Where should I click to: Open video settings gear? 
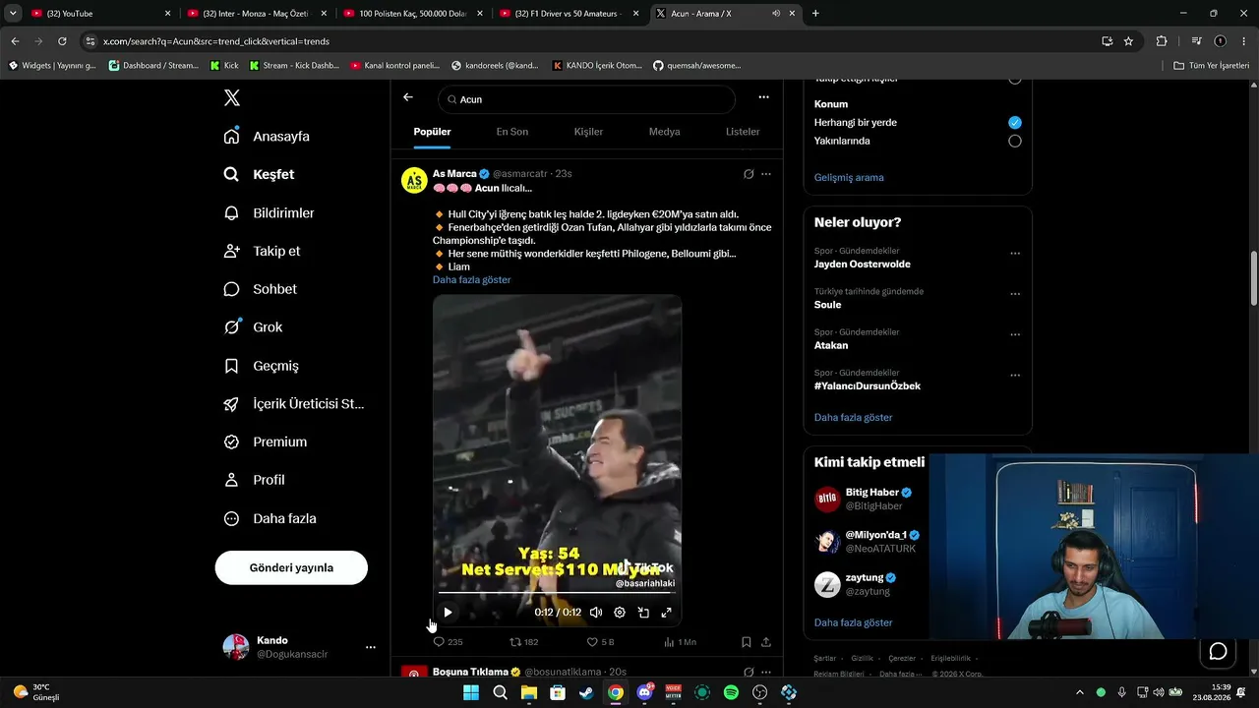pyautogui.click(x=620, y=612)
